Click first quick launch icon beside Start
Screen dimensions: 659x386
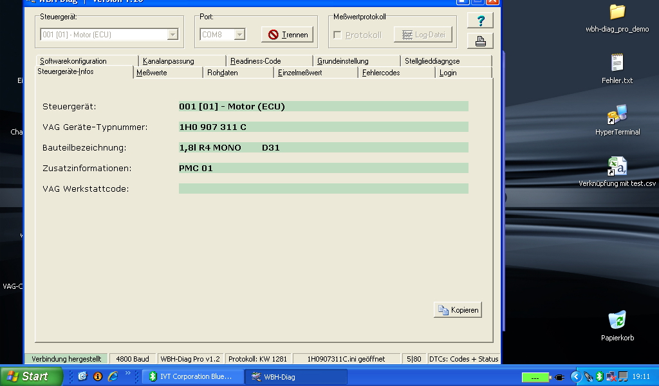[x=82, y=376]
